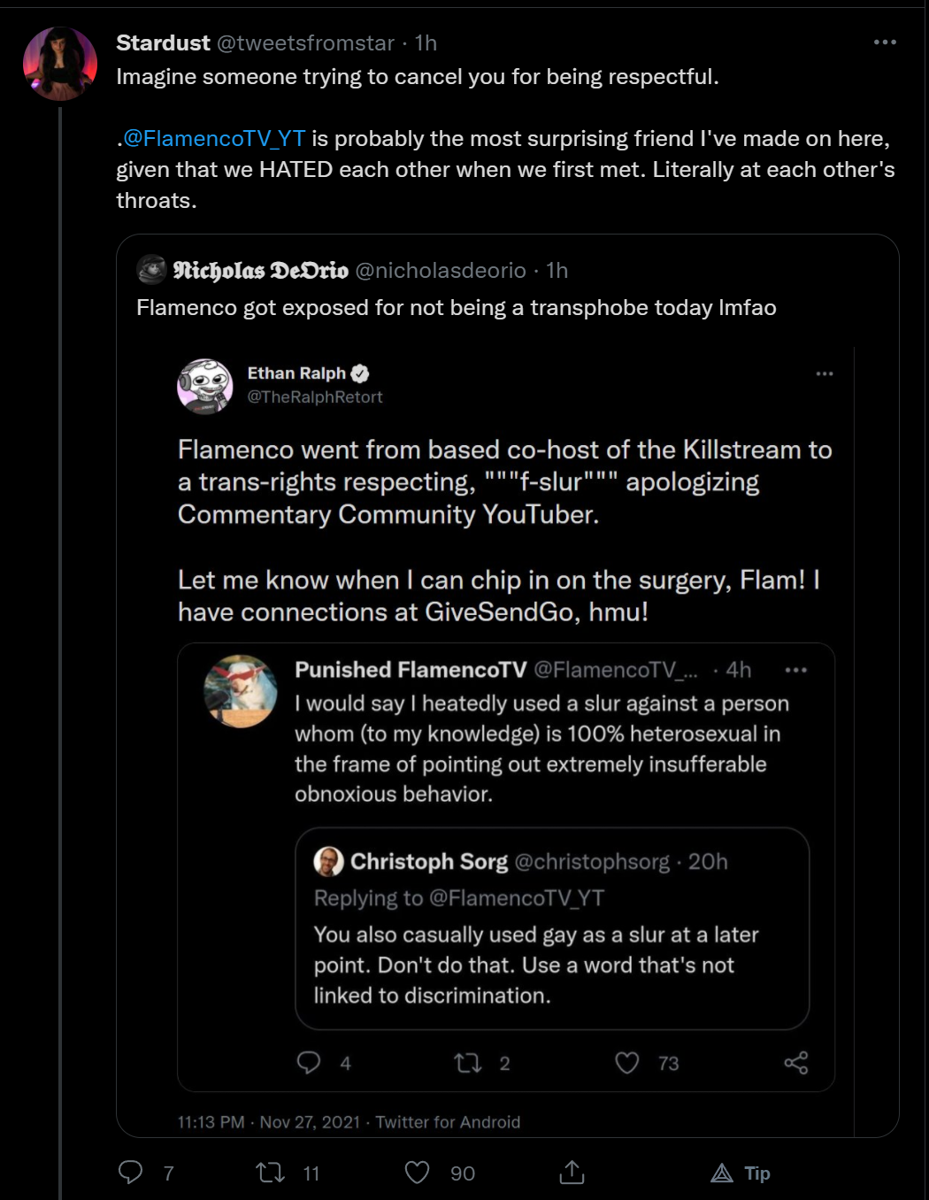This screenshot has width=929, height=1200.
Task: Click Nicholas DeOrio's small avatar
Action: point(151,269)
